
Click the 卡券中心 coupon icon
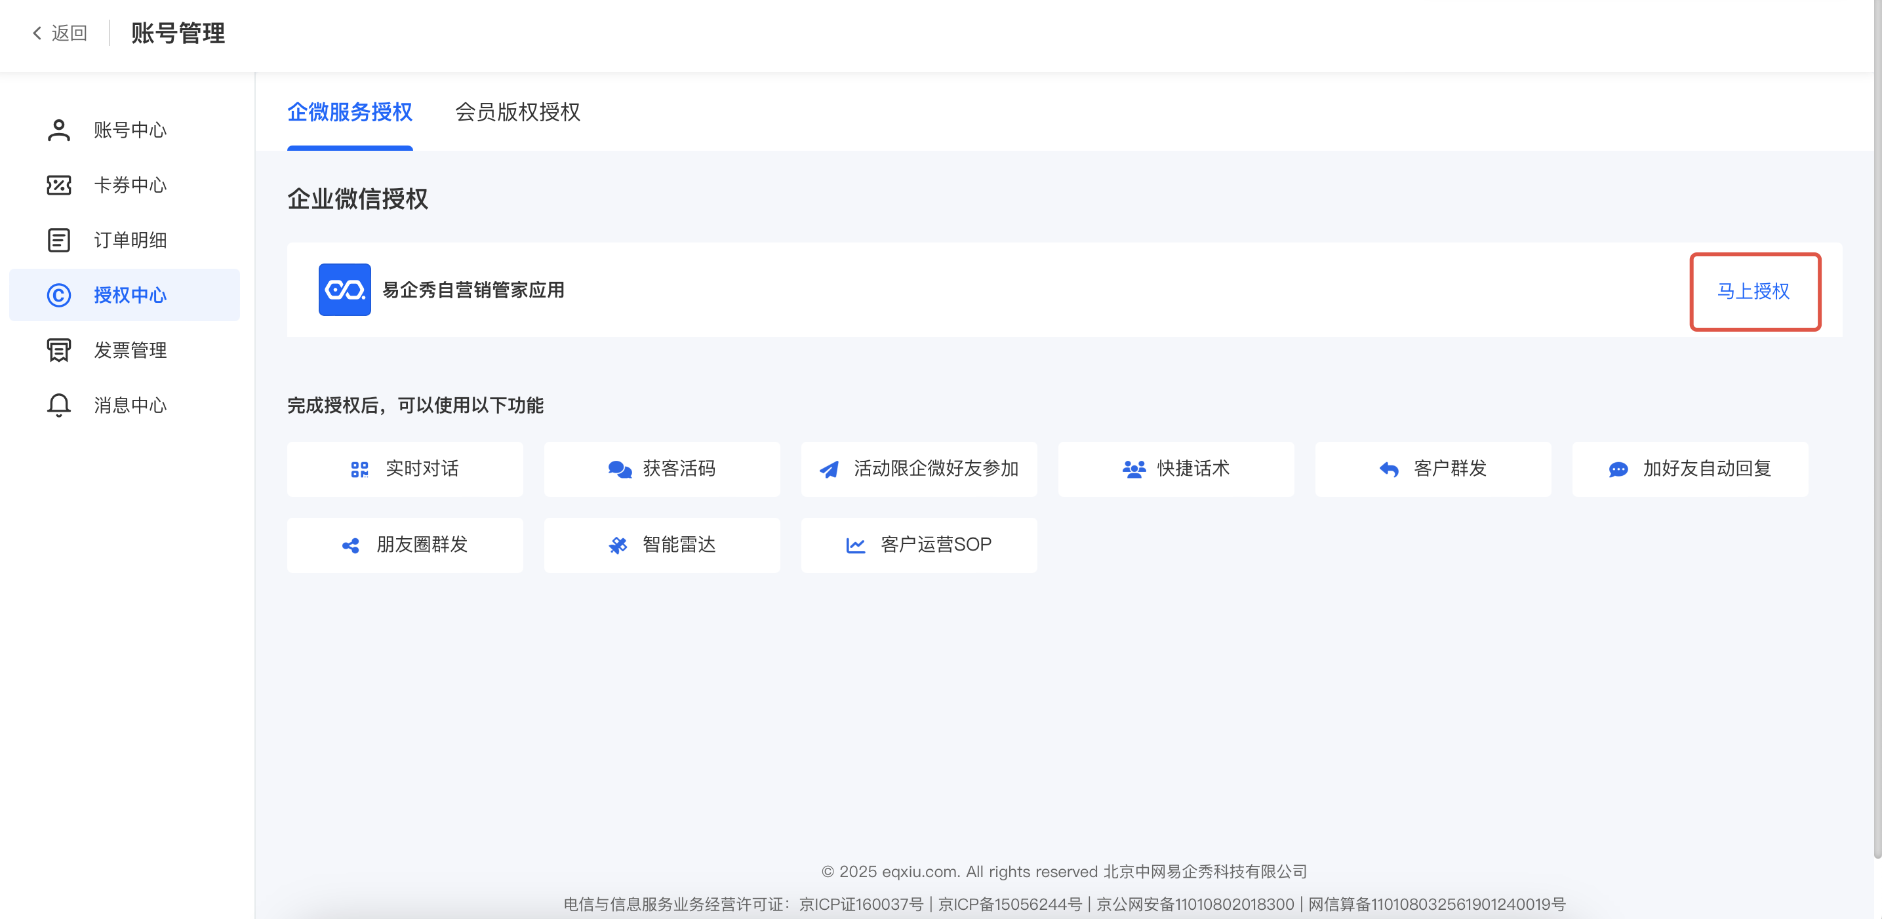(58, 185)
